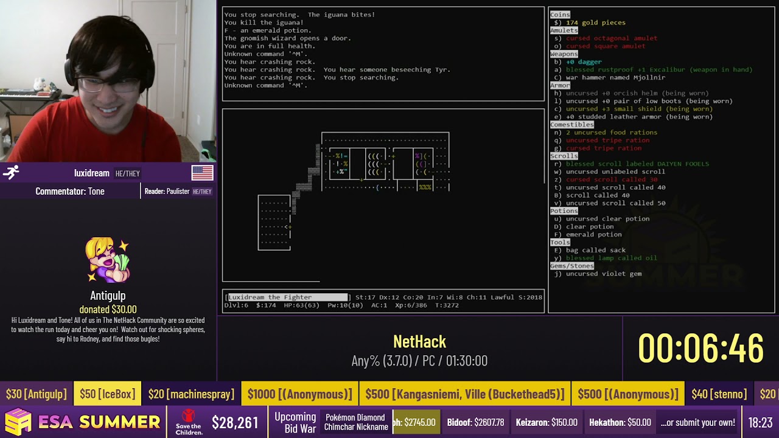Click the 18:23 clock in the corner
Screen dimensions: 779x438
click(760, 422)
